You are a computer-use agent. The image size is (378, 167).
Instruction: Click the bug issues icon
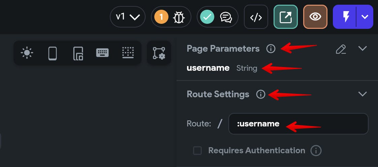179,17
